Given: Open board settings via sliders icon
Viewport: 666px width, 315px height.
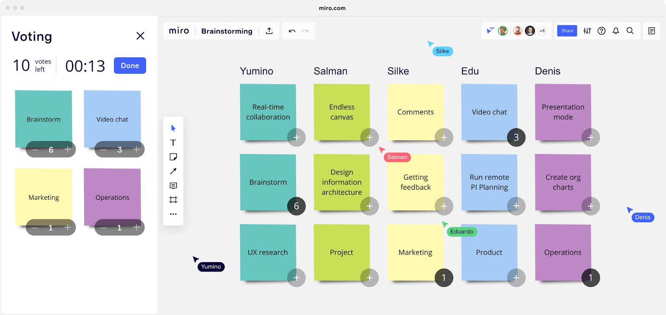Looking at the screenshot, I should pyautogui.click(x=587, y=30).
